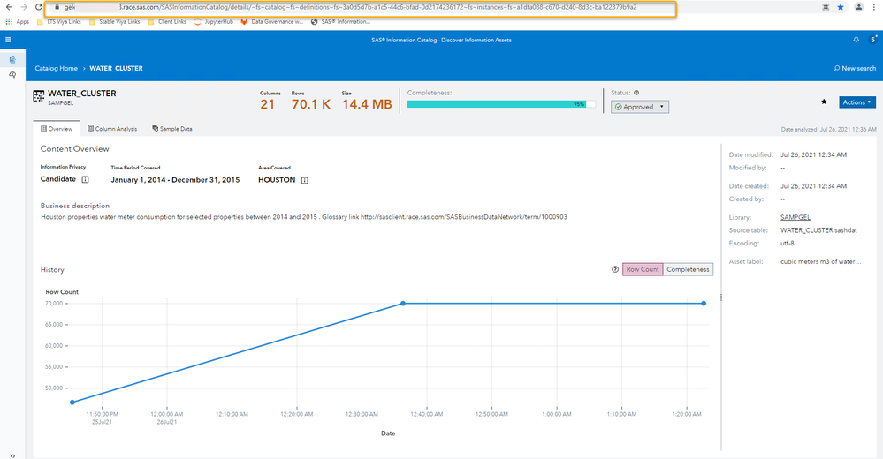This screenshot has height=459, width=883.
Task: Toggle chart to Completeness
Action: pos(688,269)
